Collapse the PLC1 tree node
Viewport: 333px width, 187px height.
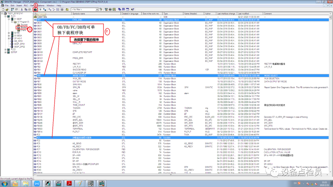(6, 16)
